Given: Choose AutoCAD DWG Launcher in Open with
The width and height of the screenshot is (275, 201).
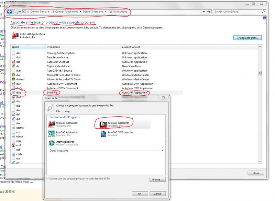Looking at the screenshot, I should click(117, 134).
